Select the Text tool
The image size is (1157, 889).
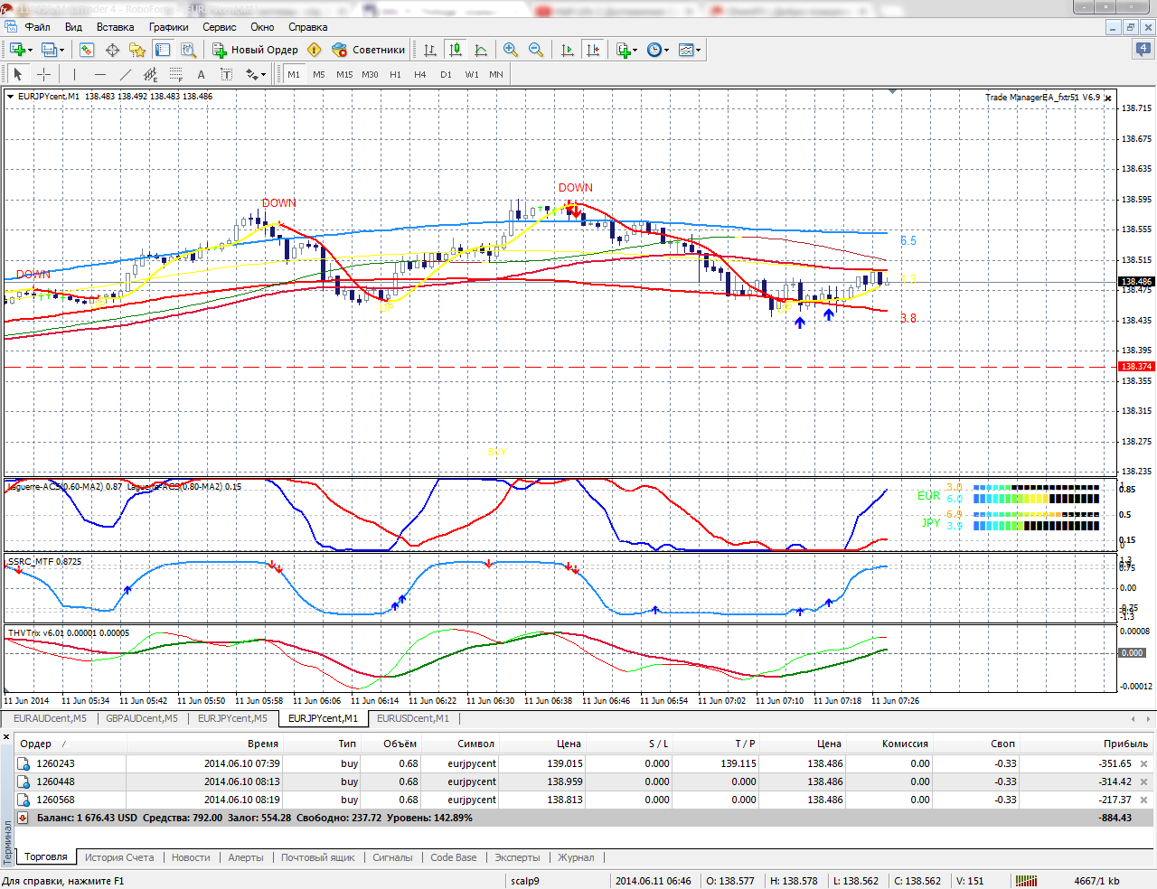201,74
